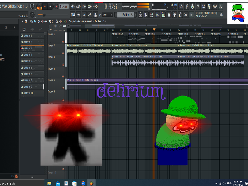The height and width of the screenshot is (186, 248).
Task: Adjust the main volume knob
Action: click(x=32, y=6)
